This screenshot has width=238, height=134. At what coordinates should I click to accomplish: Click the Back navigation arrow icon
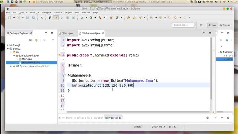[x=176, y=18]
